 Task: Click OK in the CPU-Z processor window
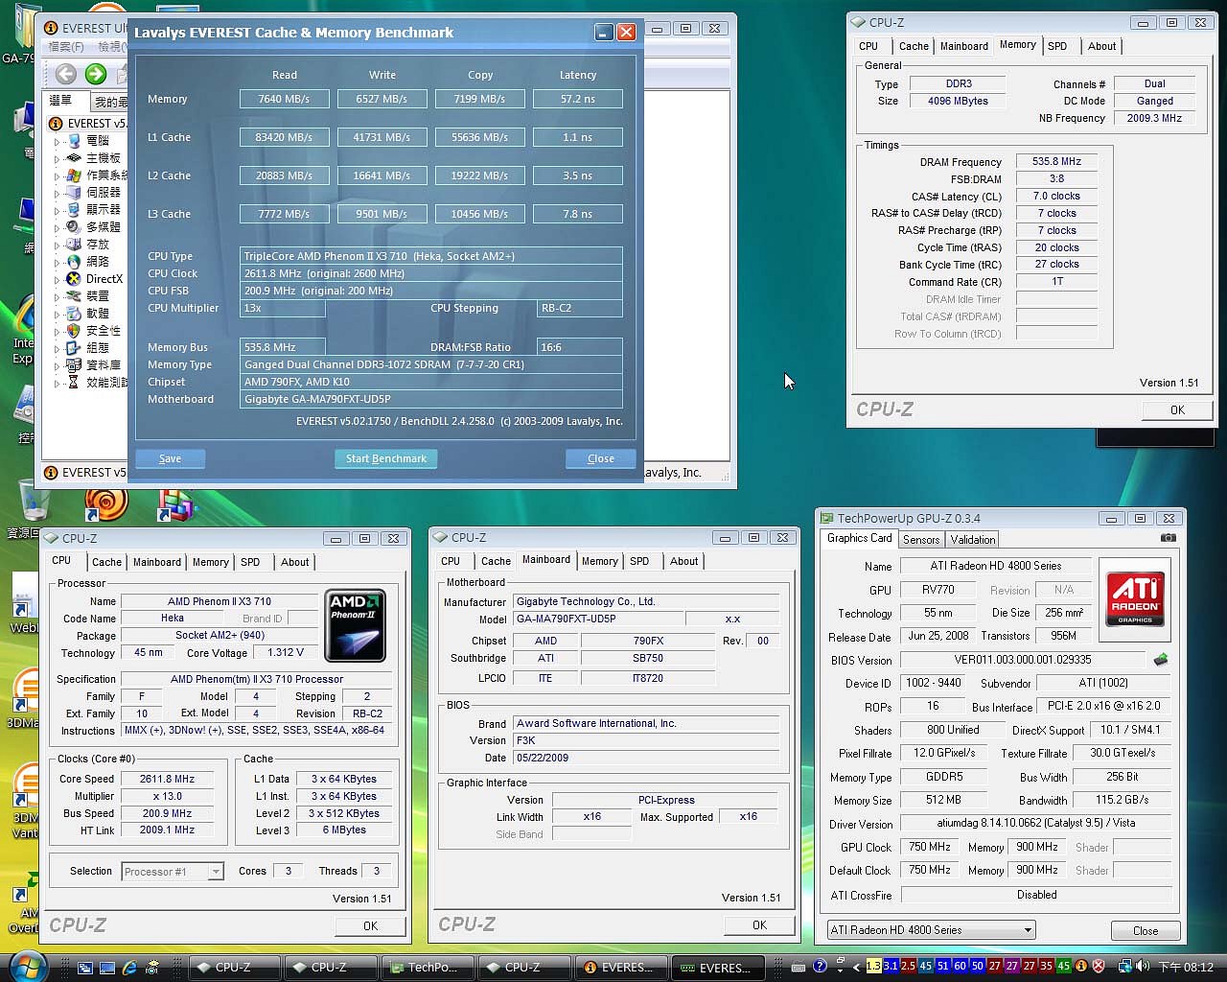point(370,926)
